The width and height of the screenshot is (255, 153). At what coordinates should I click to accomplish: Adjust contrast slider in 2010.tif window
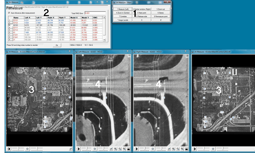click(x=18, y=149)
